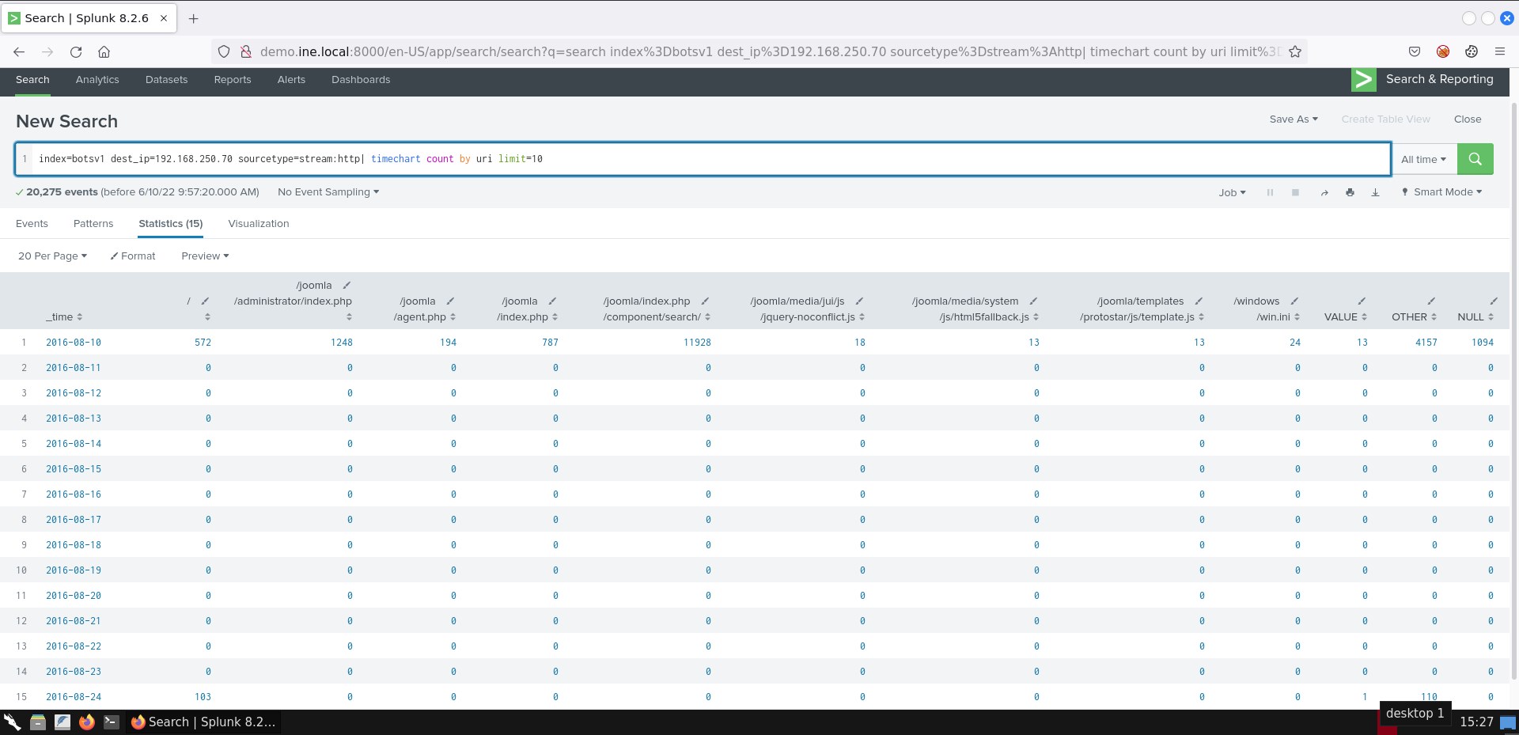Close the Splunk browser tab

click(164, 18)
